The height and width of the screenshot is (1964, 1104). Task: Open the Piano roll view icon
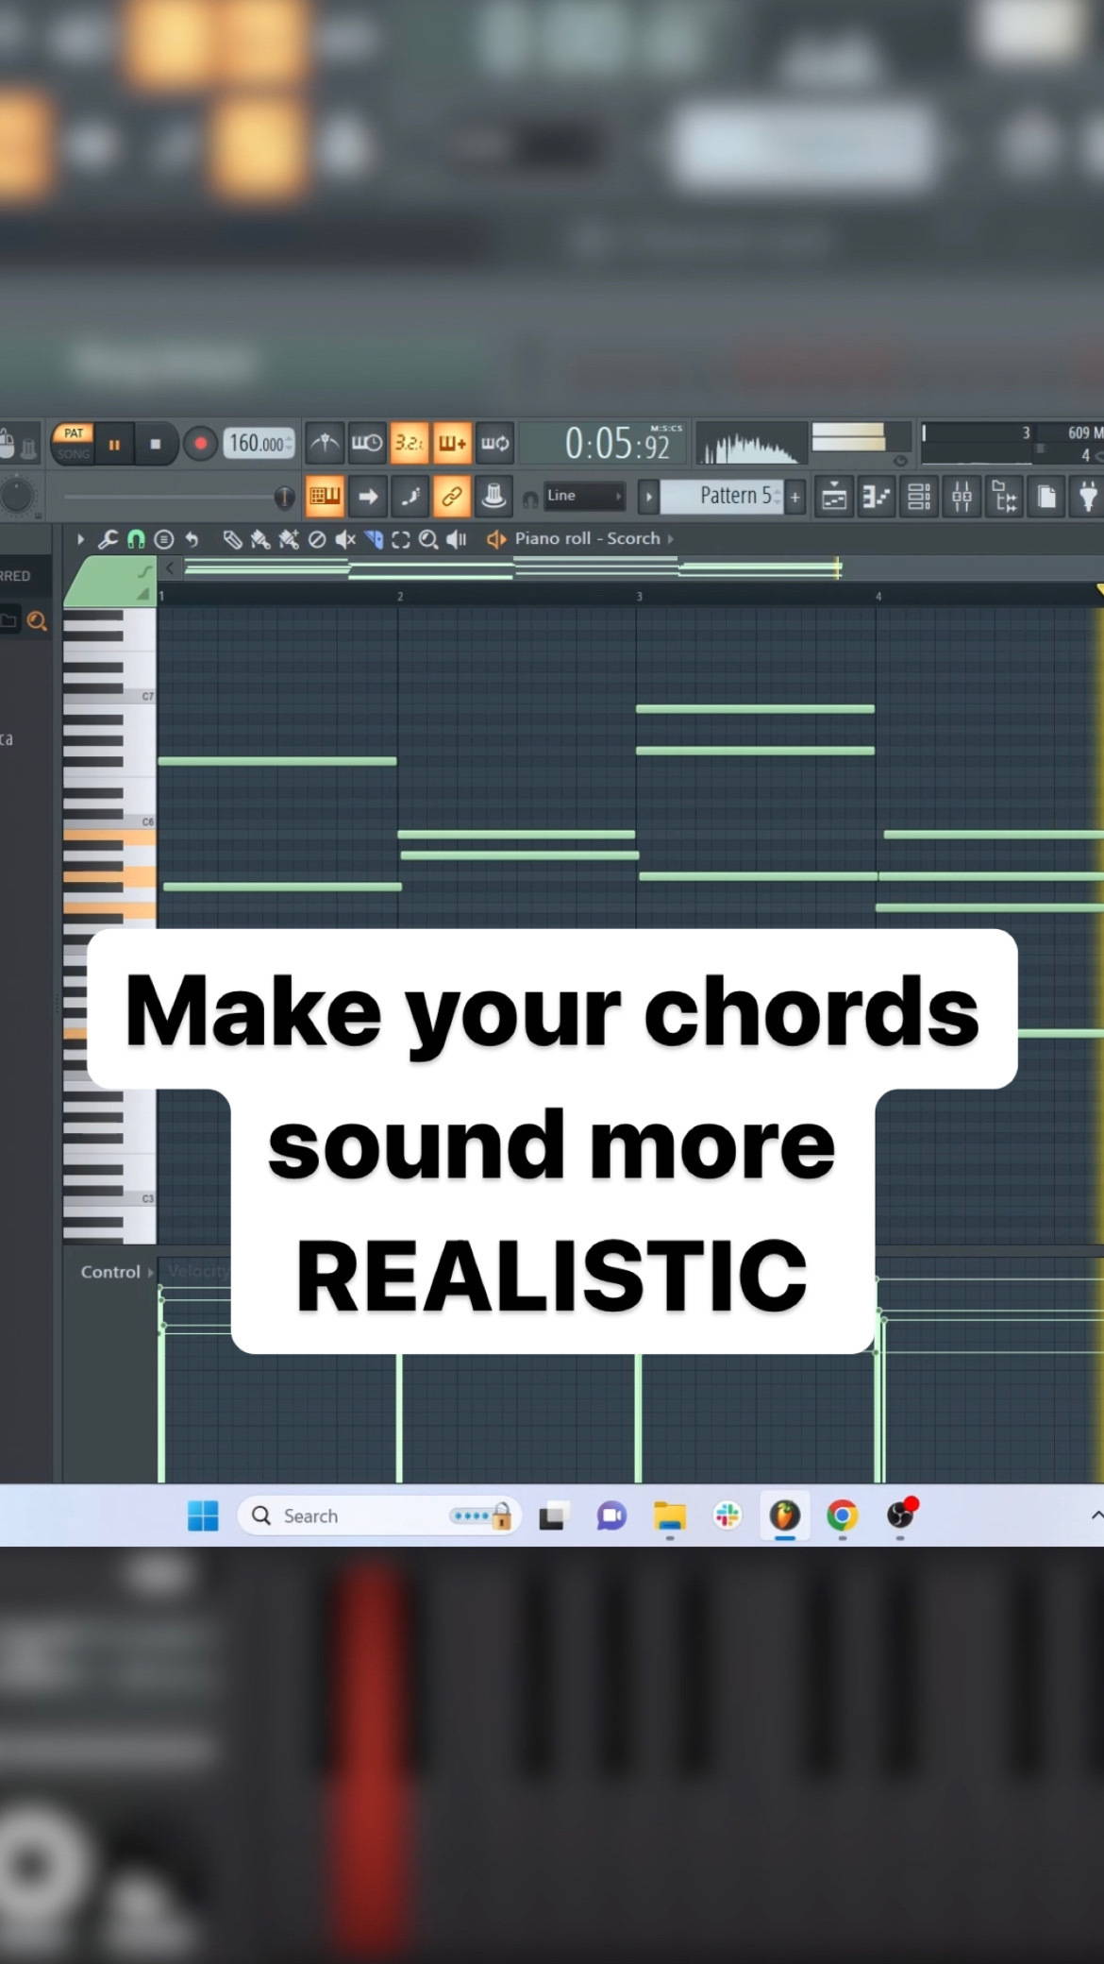click(877, 497)
